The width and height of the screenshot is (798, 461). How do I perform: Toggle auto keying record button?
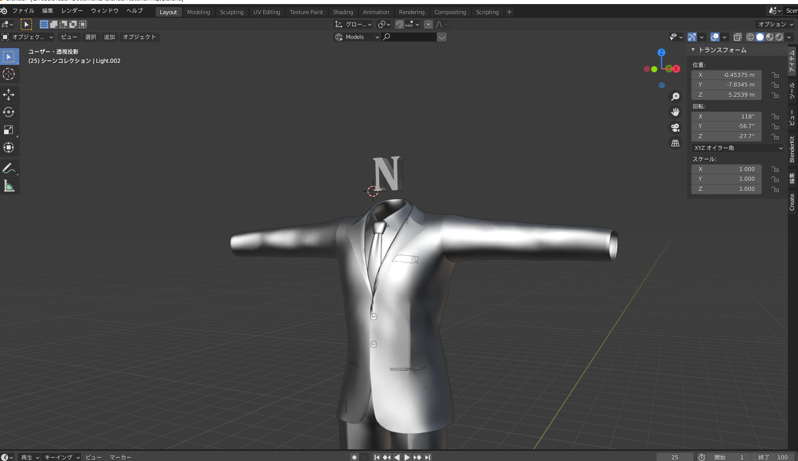(354, 457)
